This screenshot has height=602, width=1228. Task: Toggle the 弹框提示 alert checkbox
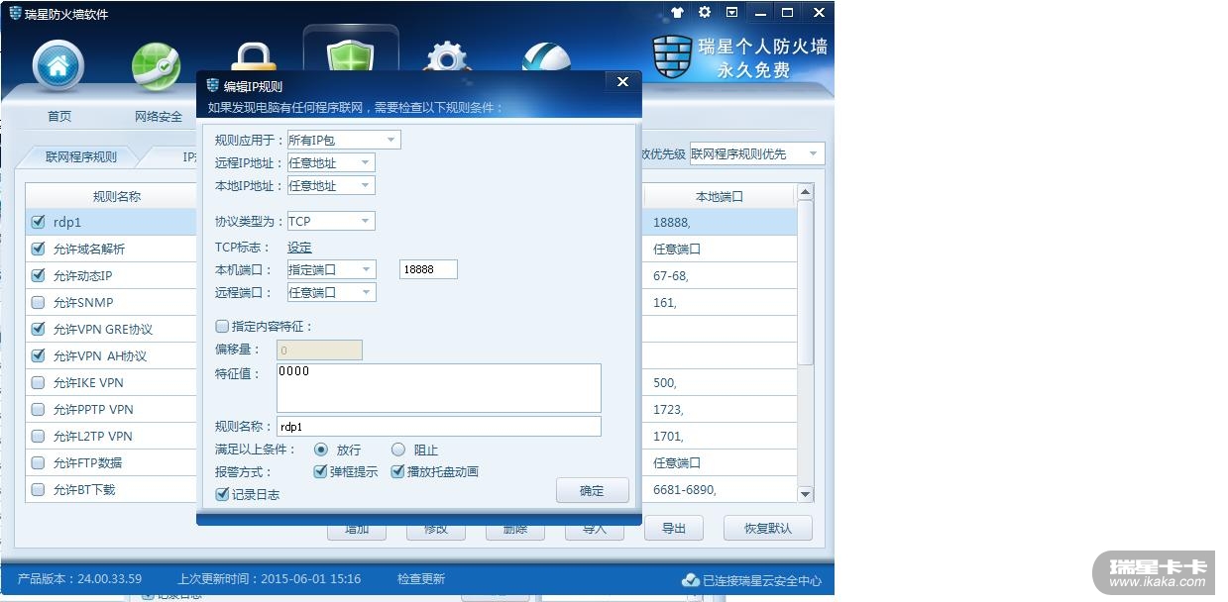pos(320,471)
